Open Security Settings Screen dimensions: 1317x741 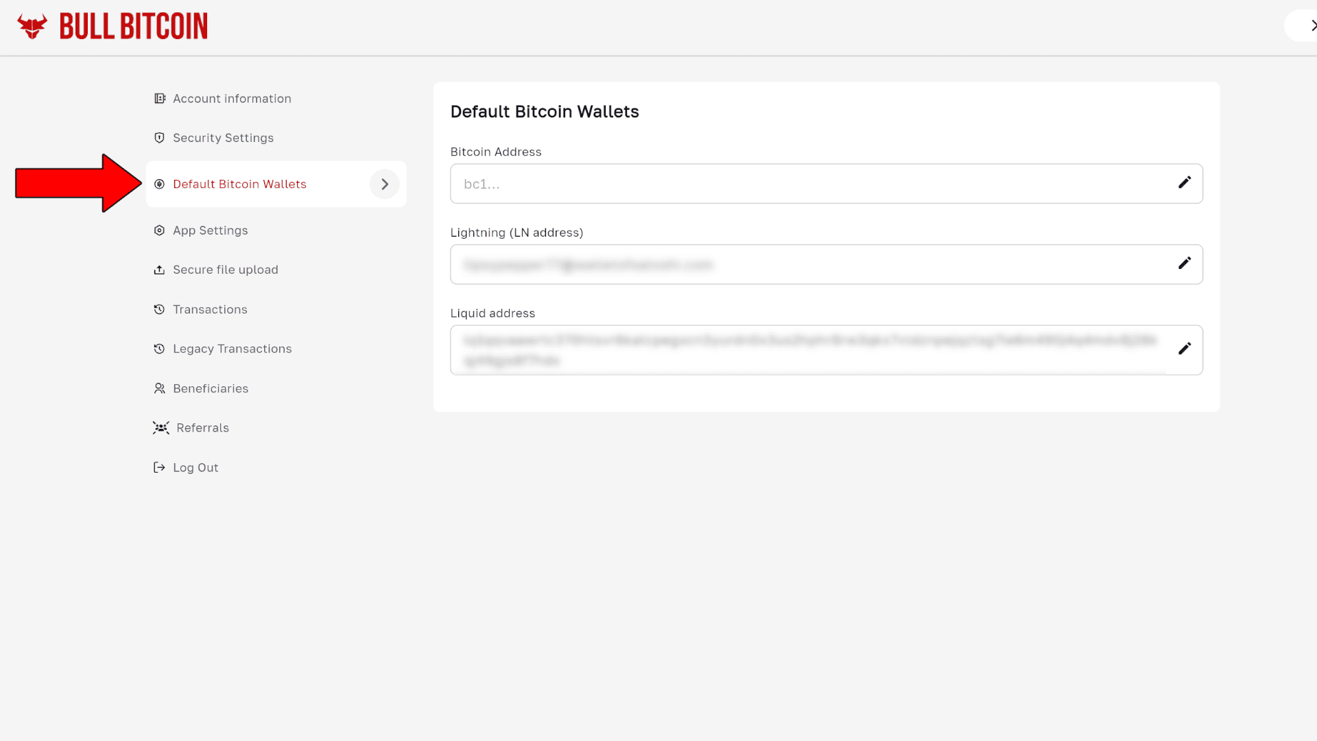point(223,138)
